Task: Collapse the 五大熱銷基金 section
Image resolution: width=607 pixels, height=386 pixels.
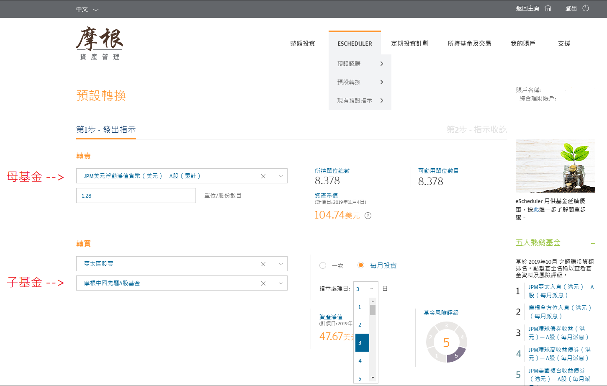Action: 593,243
